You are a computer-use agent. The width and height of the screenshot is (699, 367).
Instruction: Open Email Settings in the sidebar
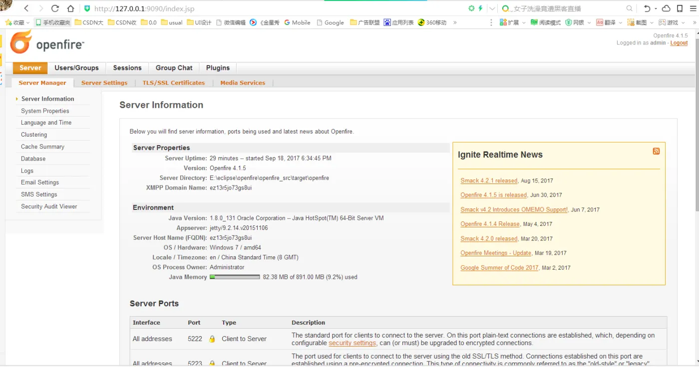point(40,183)
